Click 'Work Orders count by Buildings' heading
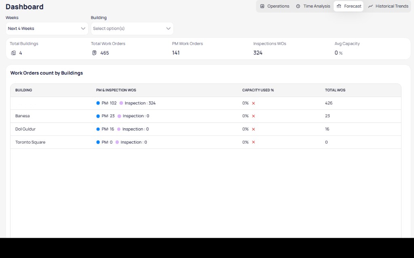Screen dimensions: 414x258 (46, 73)
